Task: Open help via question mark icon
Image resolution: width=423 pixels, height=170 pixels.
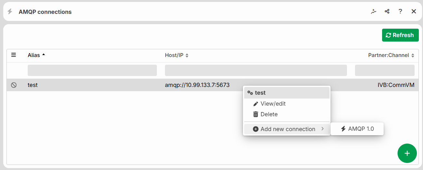Action: 400,12
